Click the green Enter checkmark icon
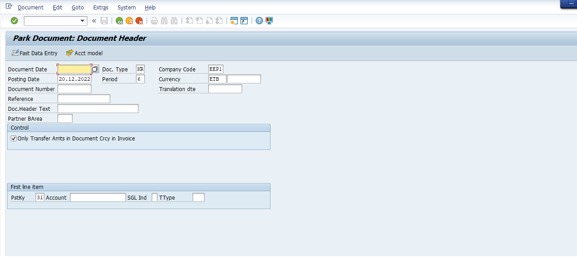 tap(14, 21)
